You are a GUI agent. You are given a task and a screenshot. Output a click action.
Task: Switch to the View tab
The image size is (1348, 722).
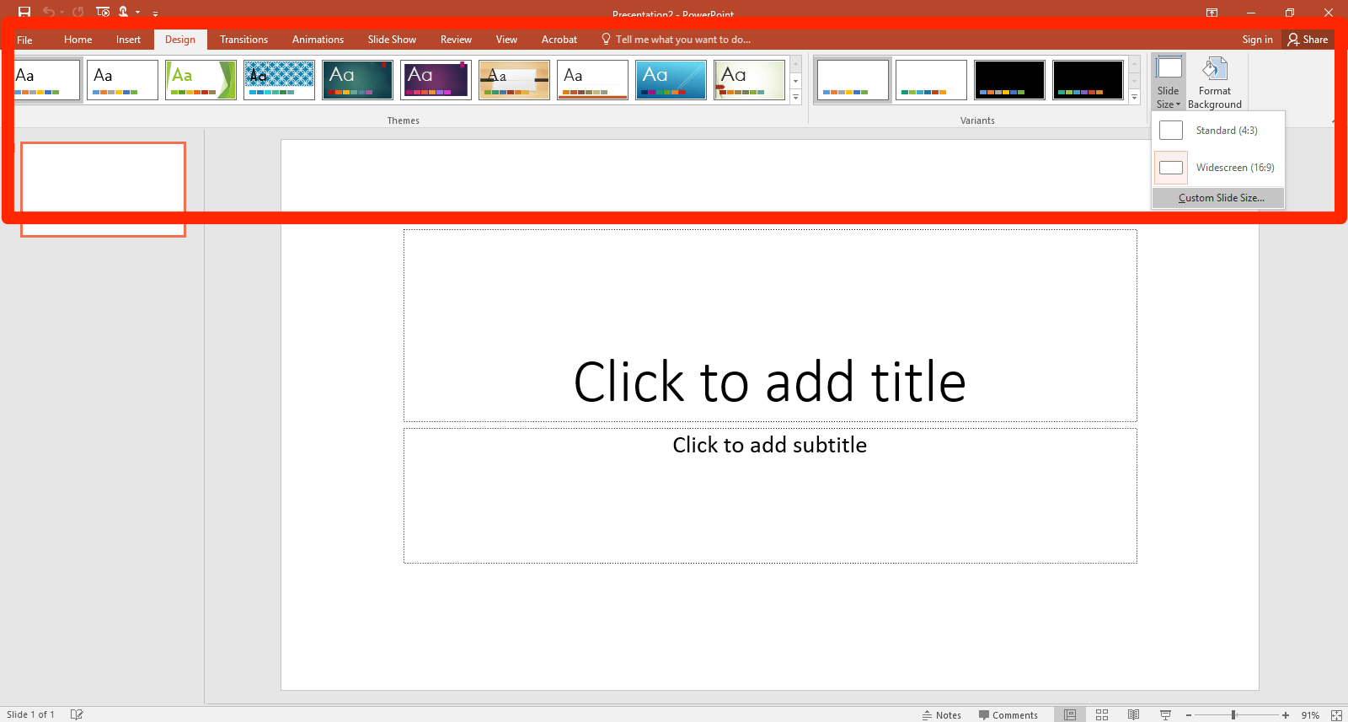[506, 40]
